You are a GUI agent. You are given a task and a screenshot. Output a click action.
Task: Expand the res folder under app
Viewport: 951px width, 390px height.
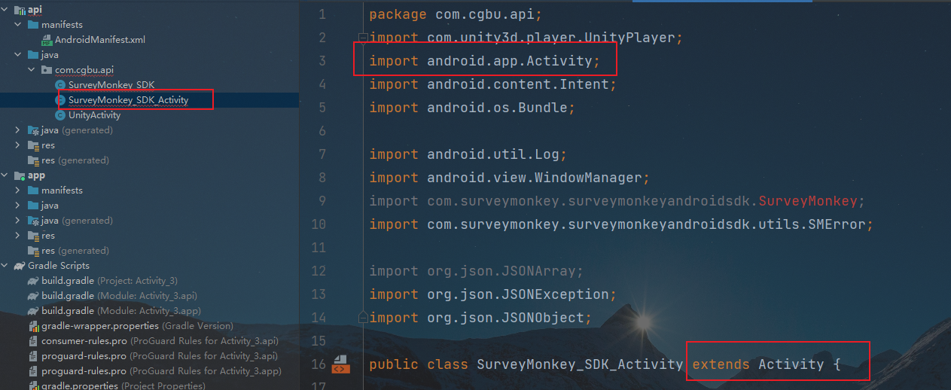(x=19, y=236)
